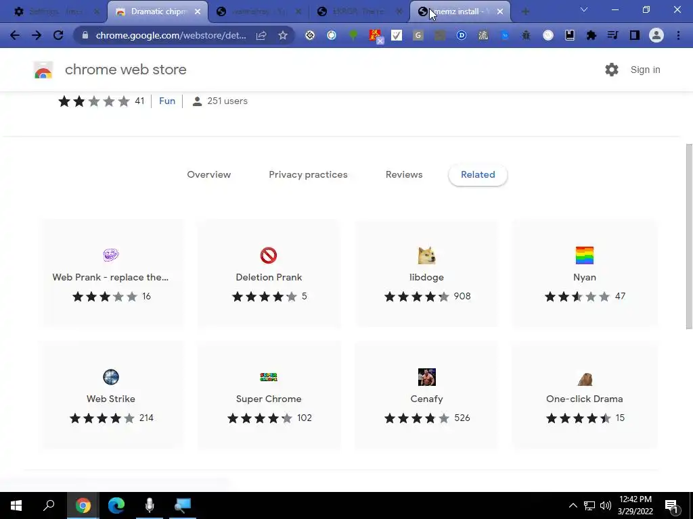Image resolution: width=693 pixels, height=519 pixels.
Task: Click the address bar URL field
Action: point(171,35)
